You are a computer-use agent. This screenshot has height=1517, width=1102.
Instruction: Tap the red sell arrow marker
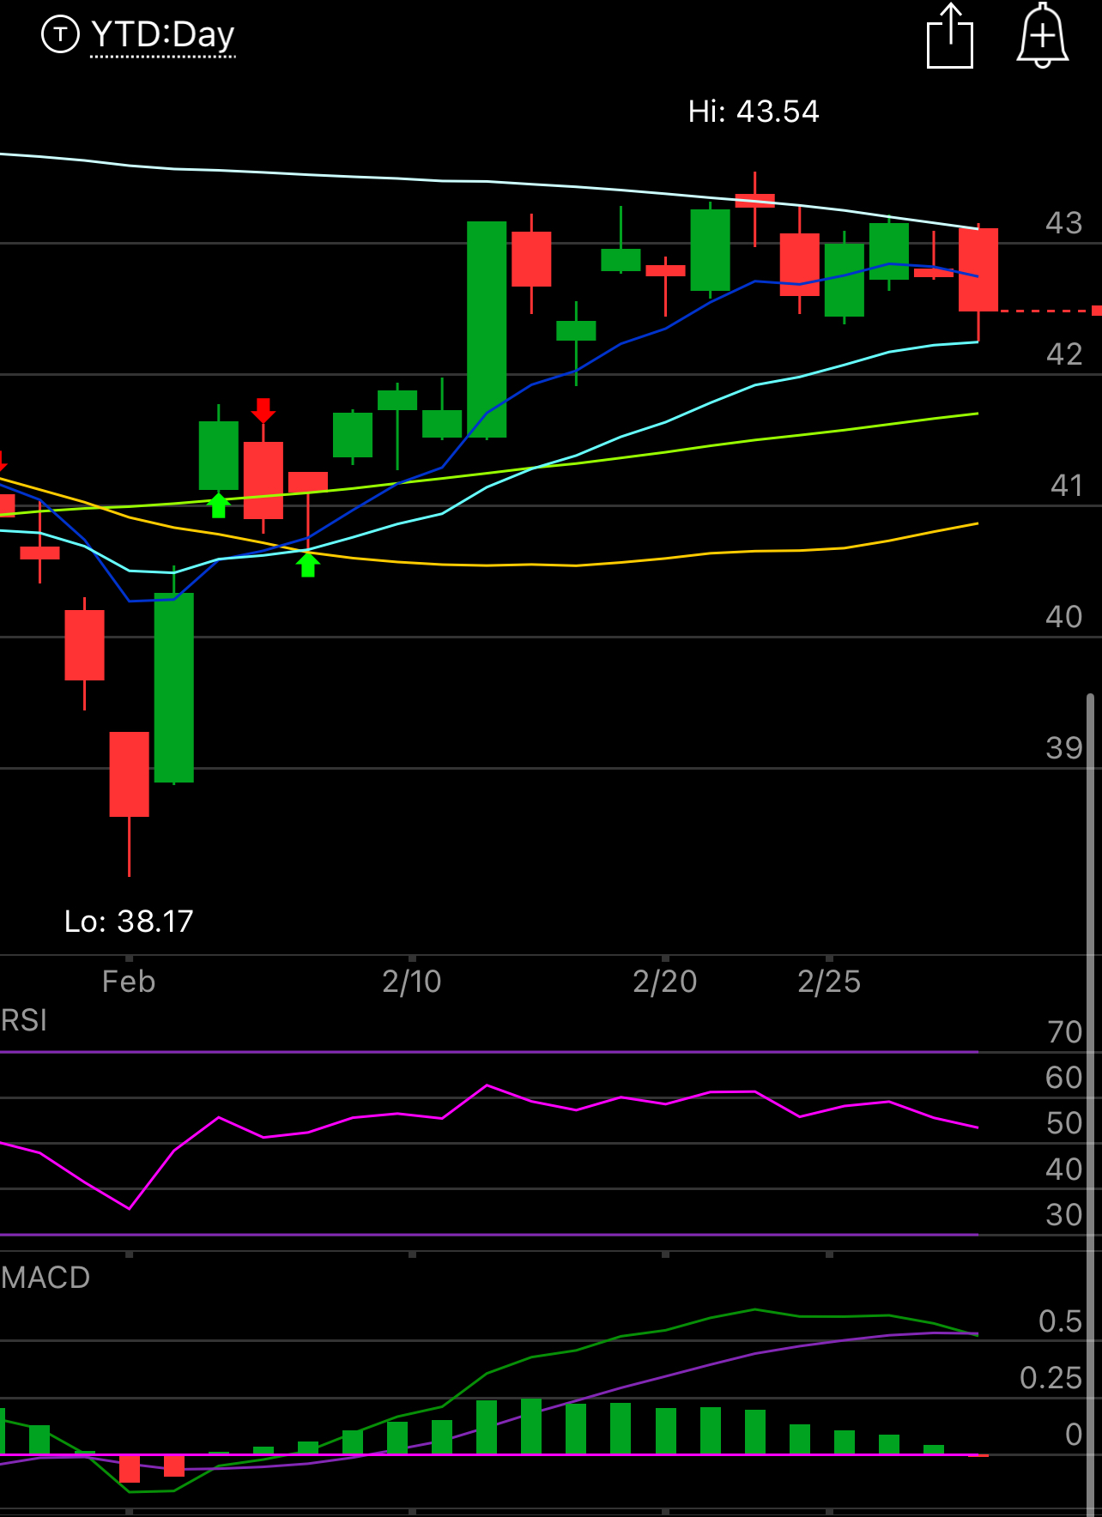[x=263, y=410]
